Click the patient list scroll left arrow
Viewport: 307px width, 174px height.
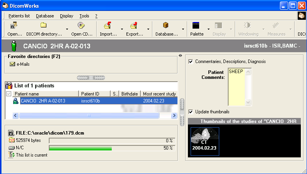(x=16, y=116)
